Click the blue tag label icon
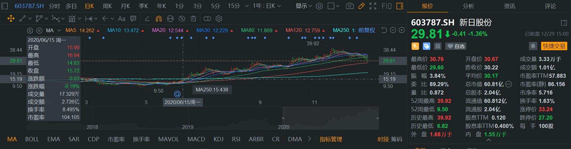 pyautogui.click(x=427, y=46)
